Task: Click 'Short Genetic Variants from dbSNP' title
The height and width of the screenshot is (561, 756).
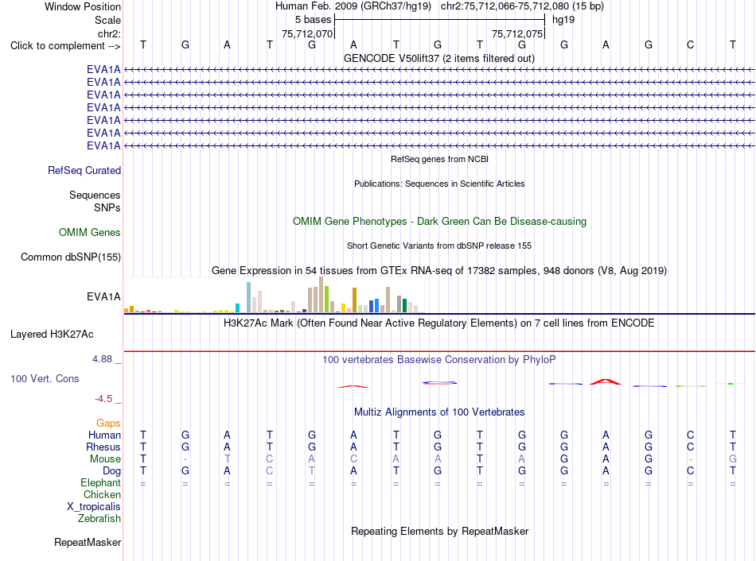Action: pos(439,246)
